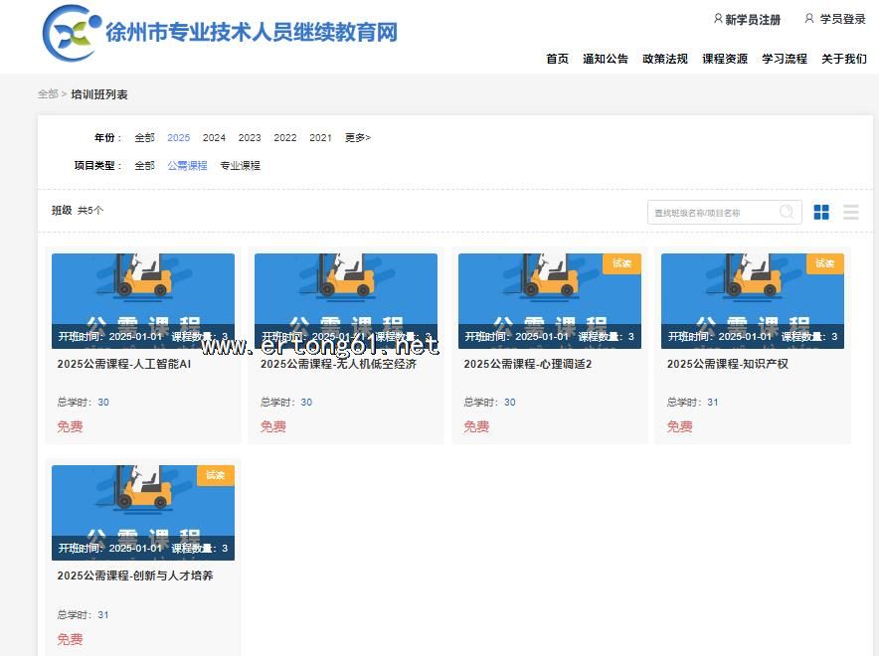Click the 新学员注册 user icon
This screenshot has width=879, height=656.
[x=718, y=19]
